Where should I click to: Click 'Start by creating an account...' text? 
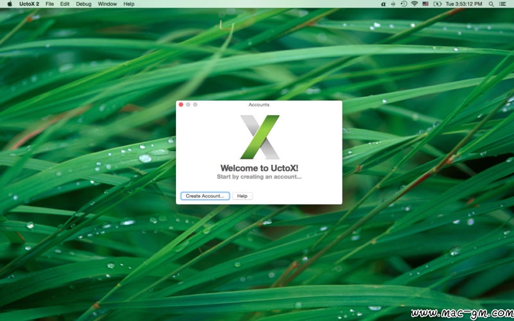pos(259,177)
